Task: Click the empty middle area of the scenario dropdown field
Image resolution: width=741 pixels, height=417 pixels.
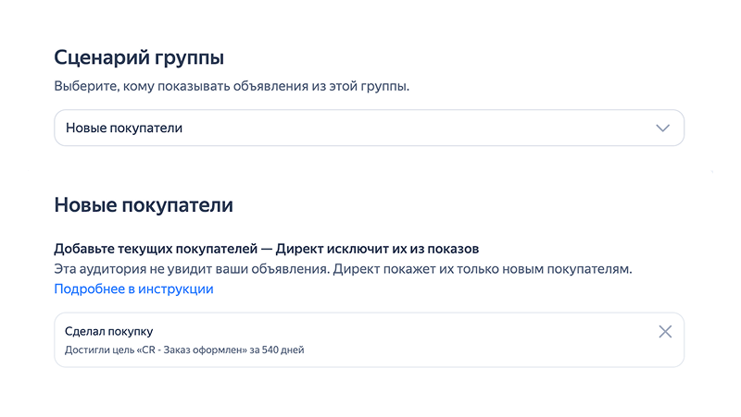Action: click(417, 129)
